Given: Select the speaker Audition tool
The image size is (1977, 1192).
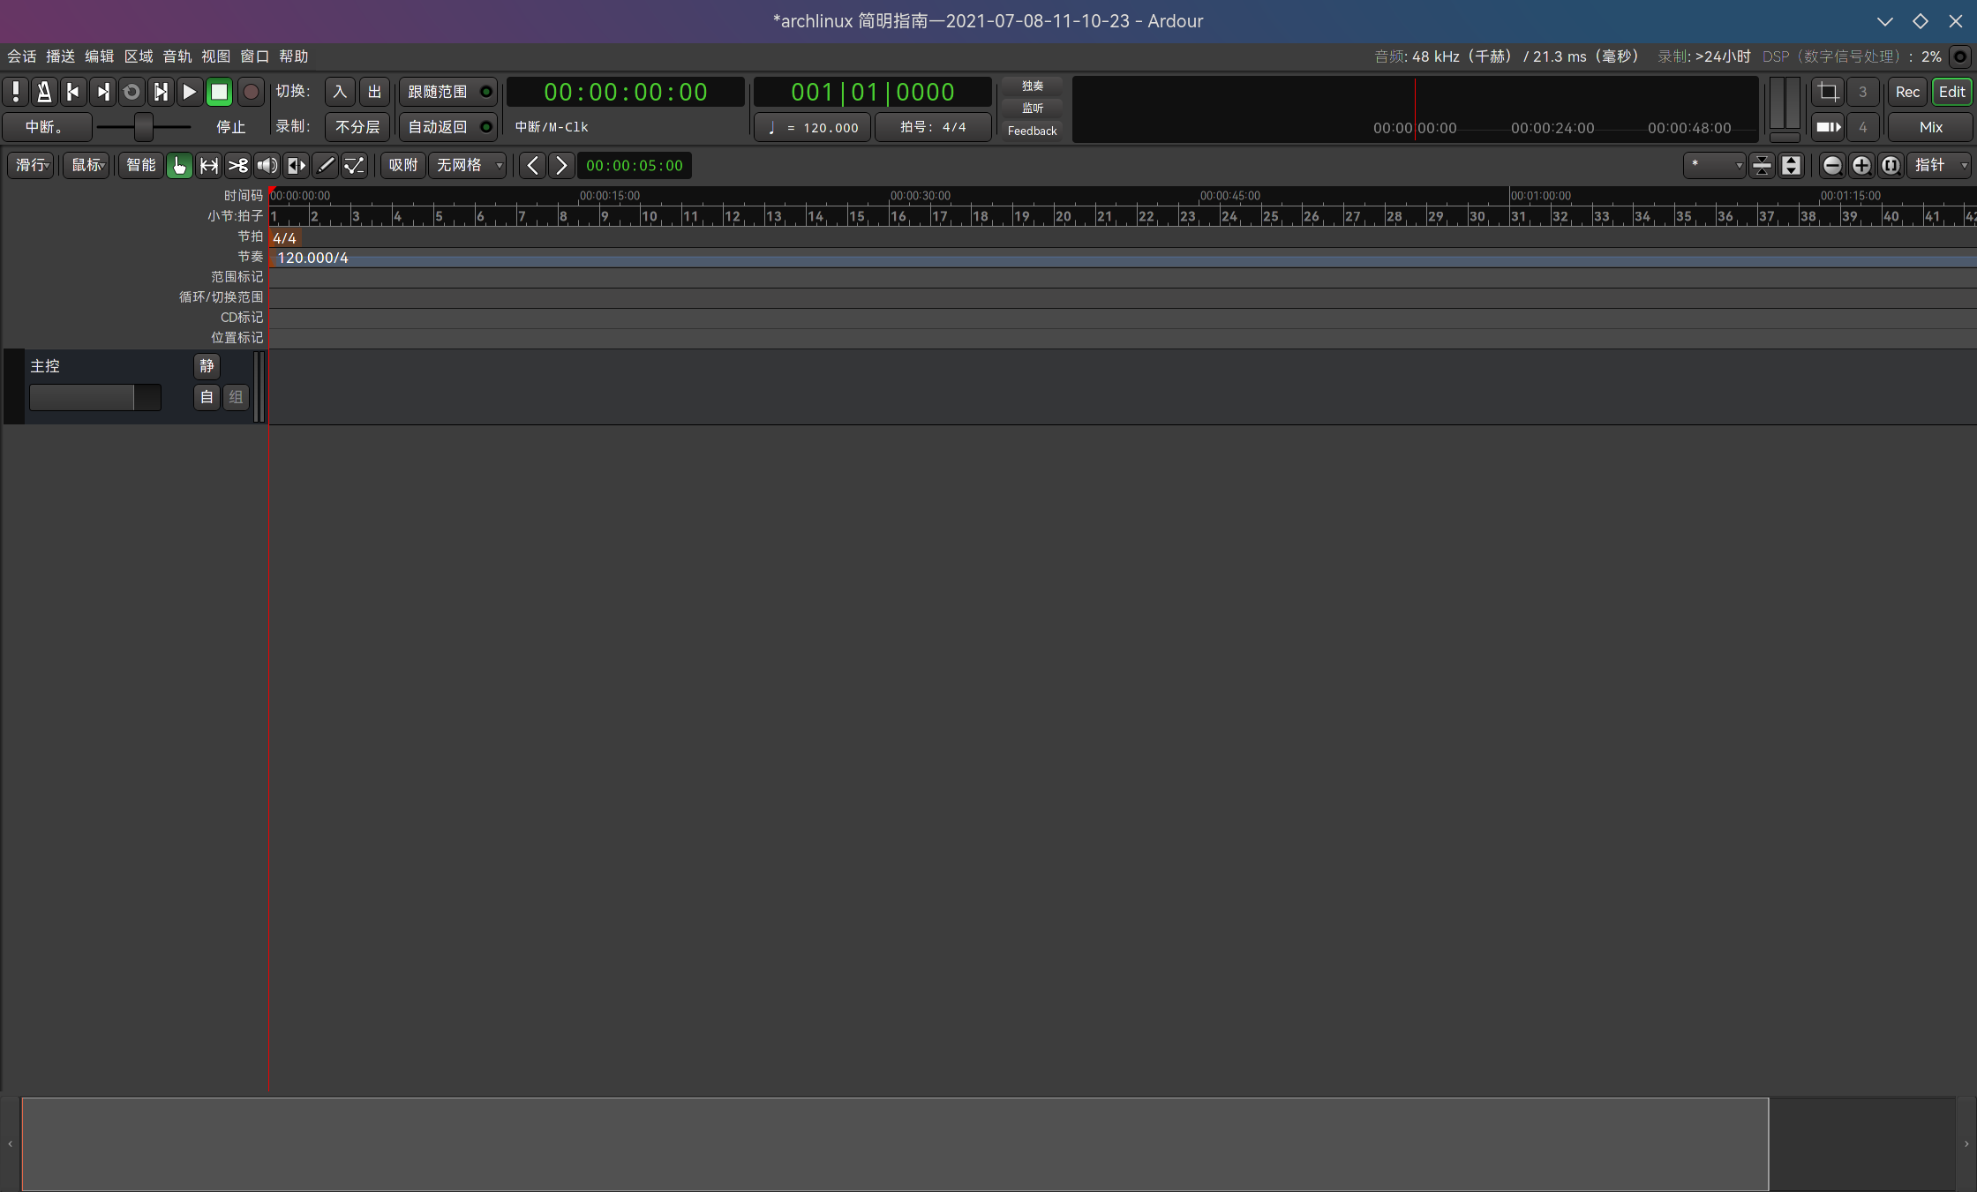Looking at the screenshot, I should pos(267,166).
